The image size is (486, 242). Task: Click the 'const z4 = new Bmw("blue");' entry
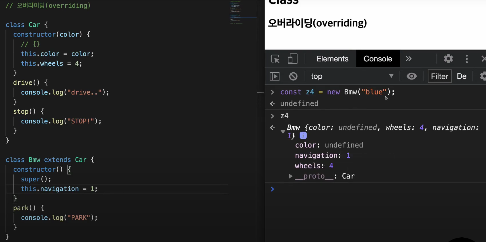[337, 92]
